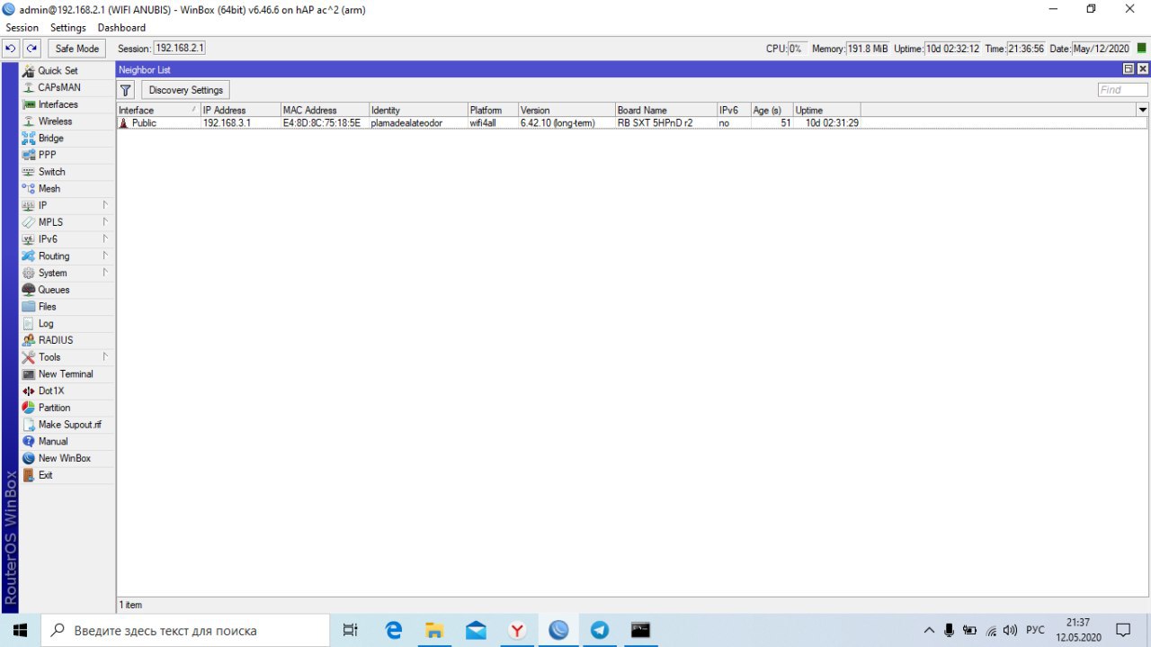Toggle Safe Mode button
This screenshot has height=647, width=1151.
(x=76, y=49)
